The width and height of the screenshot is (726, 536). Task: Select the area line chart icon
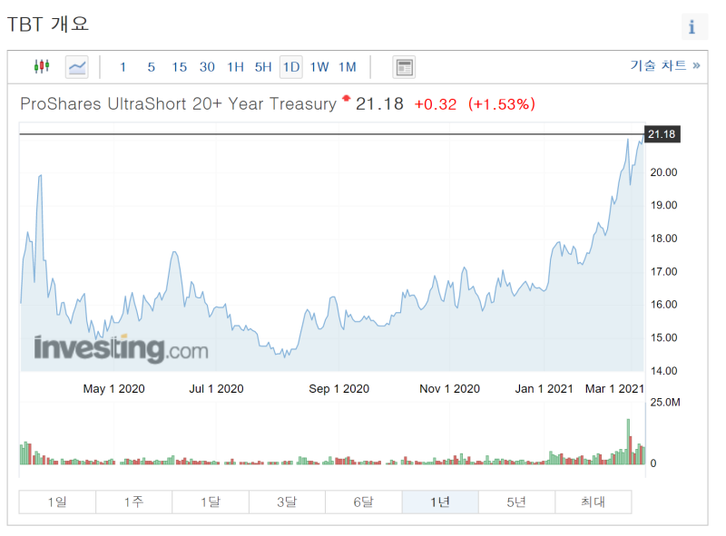tap(77, 67)
